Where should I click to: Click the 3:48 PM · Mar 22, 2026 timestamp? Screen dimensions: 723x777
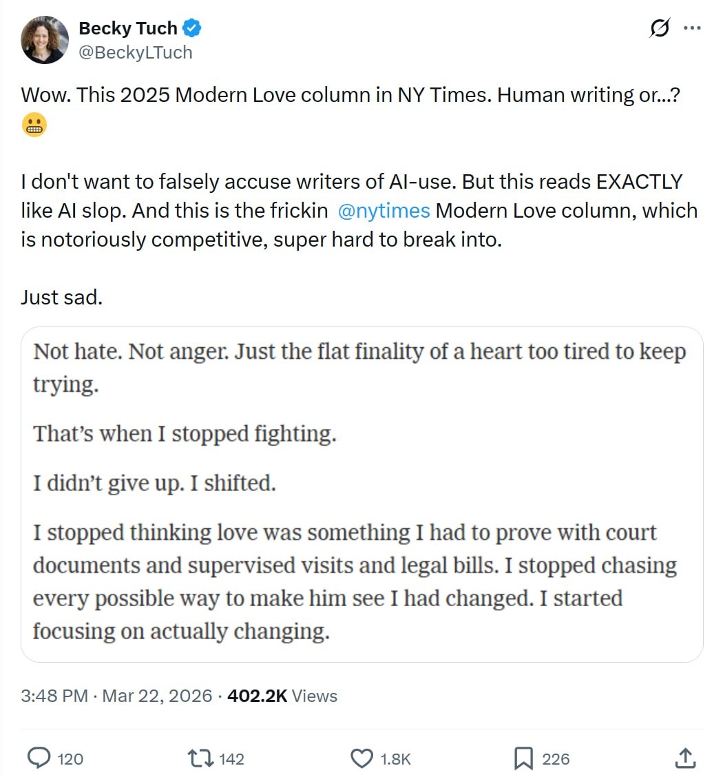[116, 696]
